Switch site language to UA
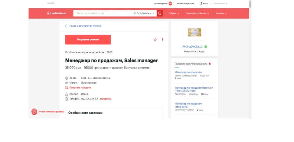 48,3
